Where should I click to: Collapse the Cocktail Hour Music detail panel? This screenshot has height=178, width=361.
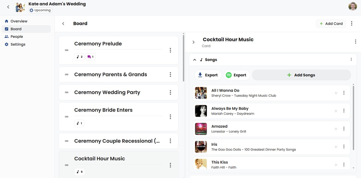[193, 42]
